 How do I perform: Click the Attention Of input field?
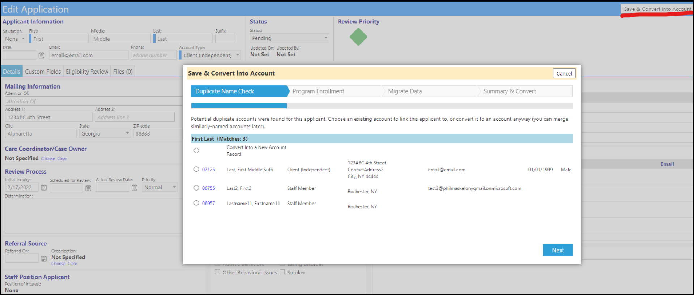coord(94,101)
